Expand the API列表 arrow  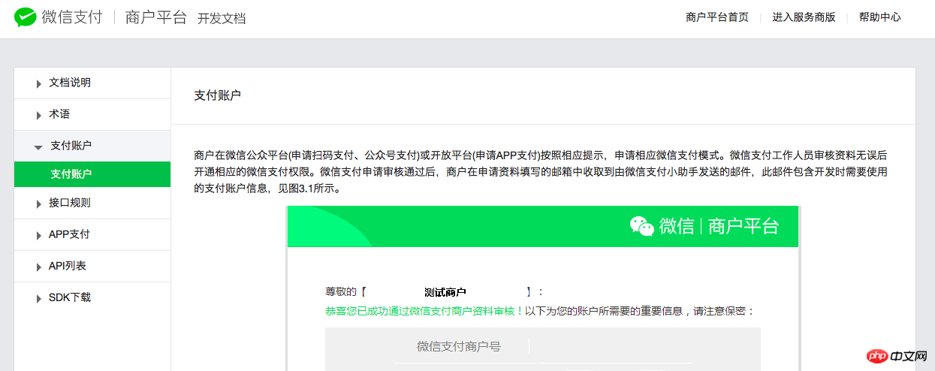[38, 267]
